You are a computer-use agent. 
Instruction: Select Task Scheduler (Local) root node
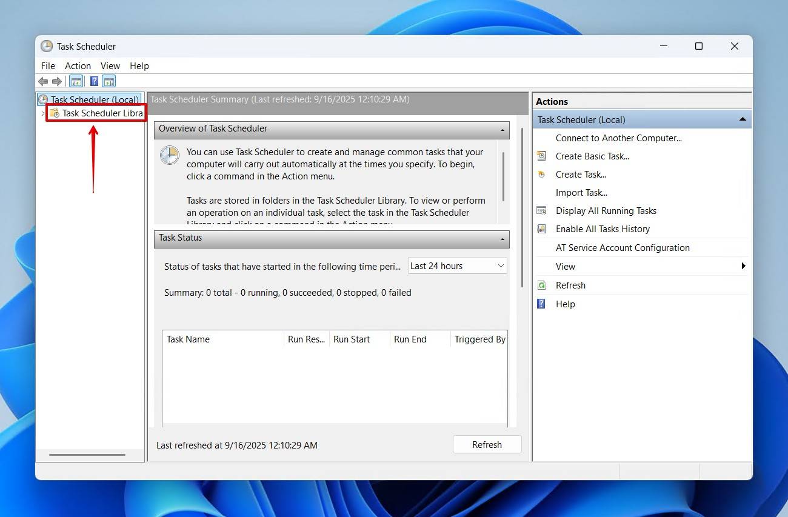click(90, 99)
